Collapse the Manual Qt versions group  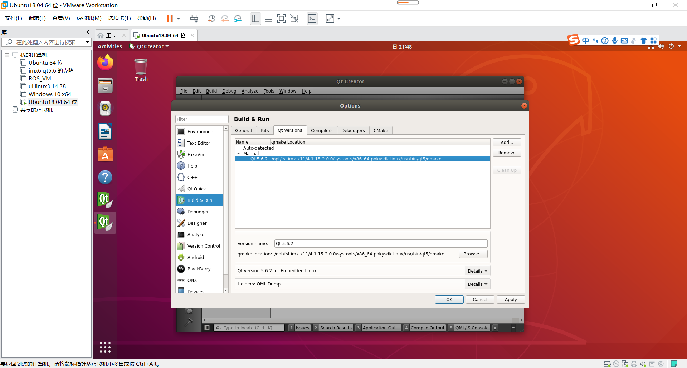pyautogui.click(x=239, y=154)
